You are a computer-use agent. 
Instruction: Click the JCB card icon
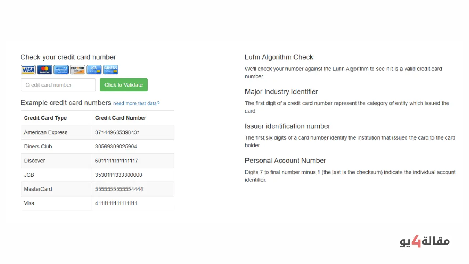tap(94, 70)
